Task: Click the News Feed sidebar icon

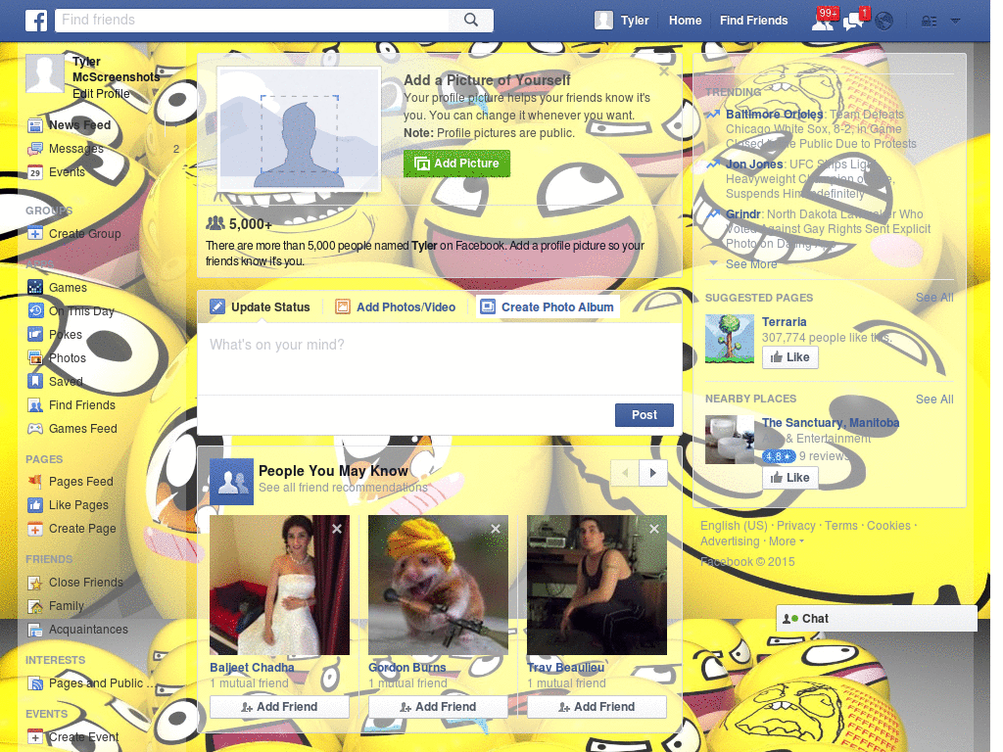Action: (x=35, y=125)
